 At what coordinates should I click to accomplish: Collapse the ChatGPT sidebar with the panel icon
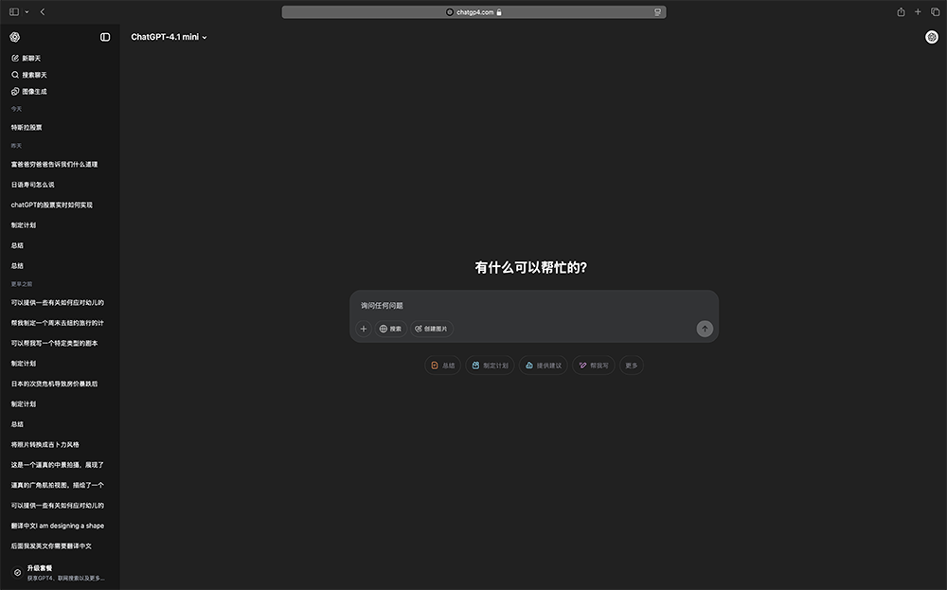coord(105,37)
